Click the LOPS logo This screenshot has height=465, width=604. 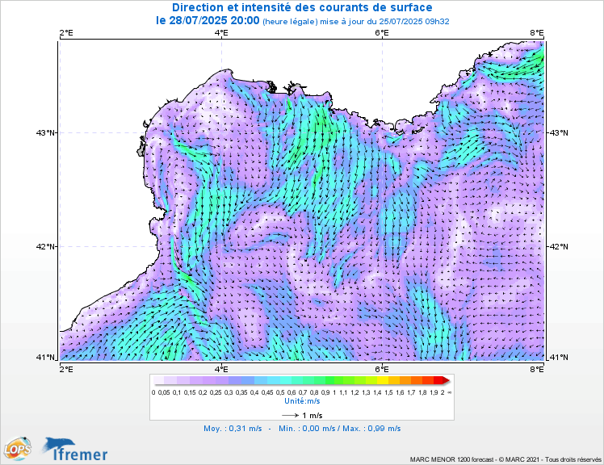coord(18,448)
